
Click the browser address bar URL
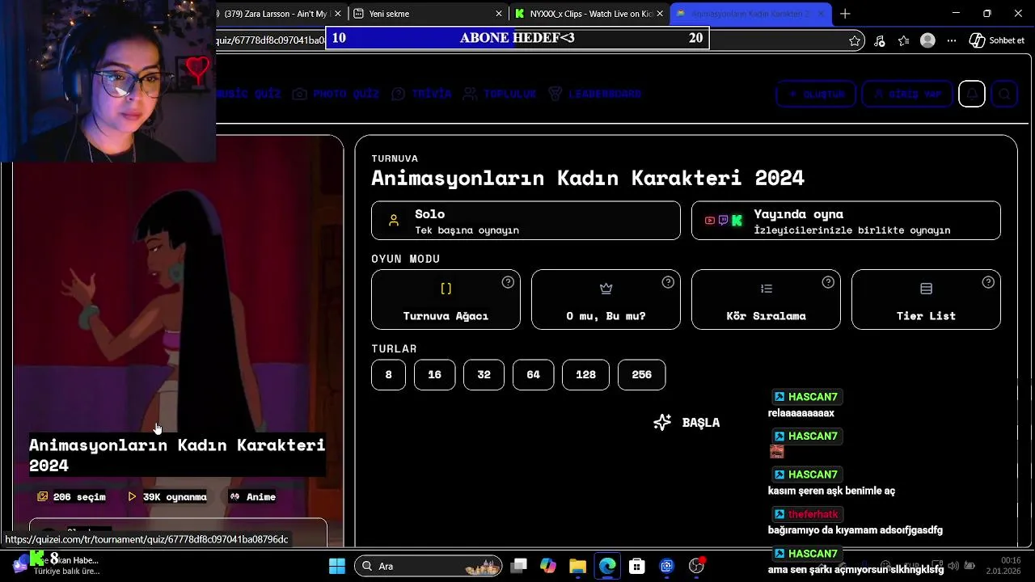click(271, 40)
